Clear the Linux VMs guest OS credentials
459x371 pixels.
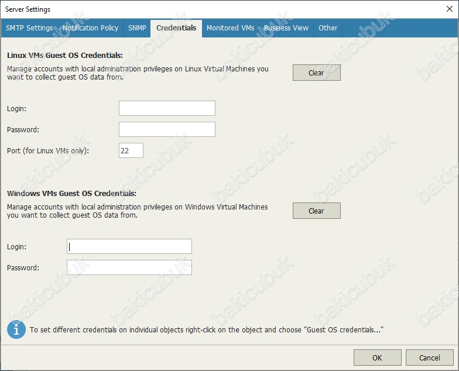pyautogui.click(x=316, y=73)
